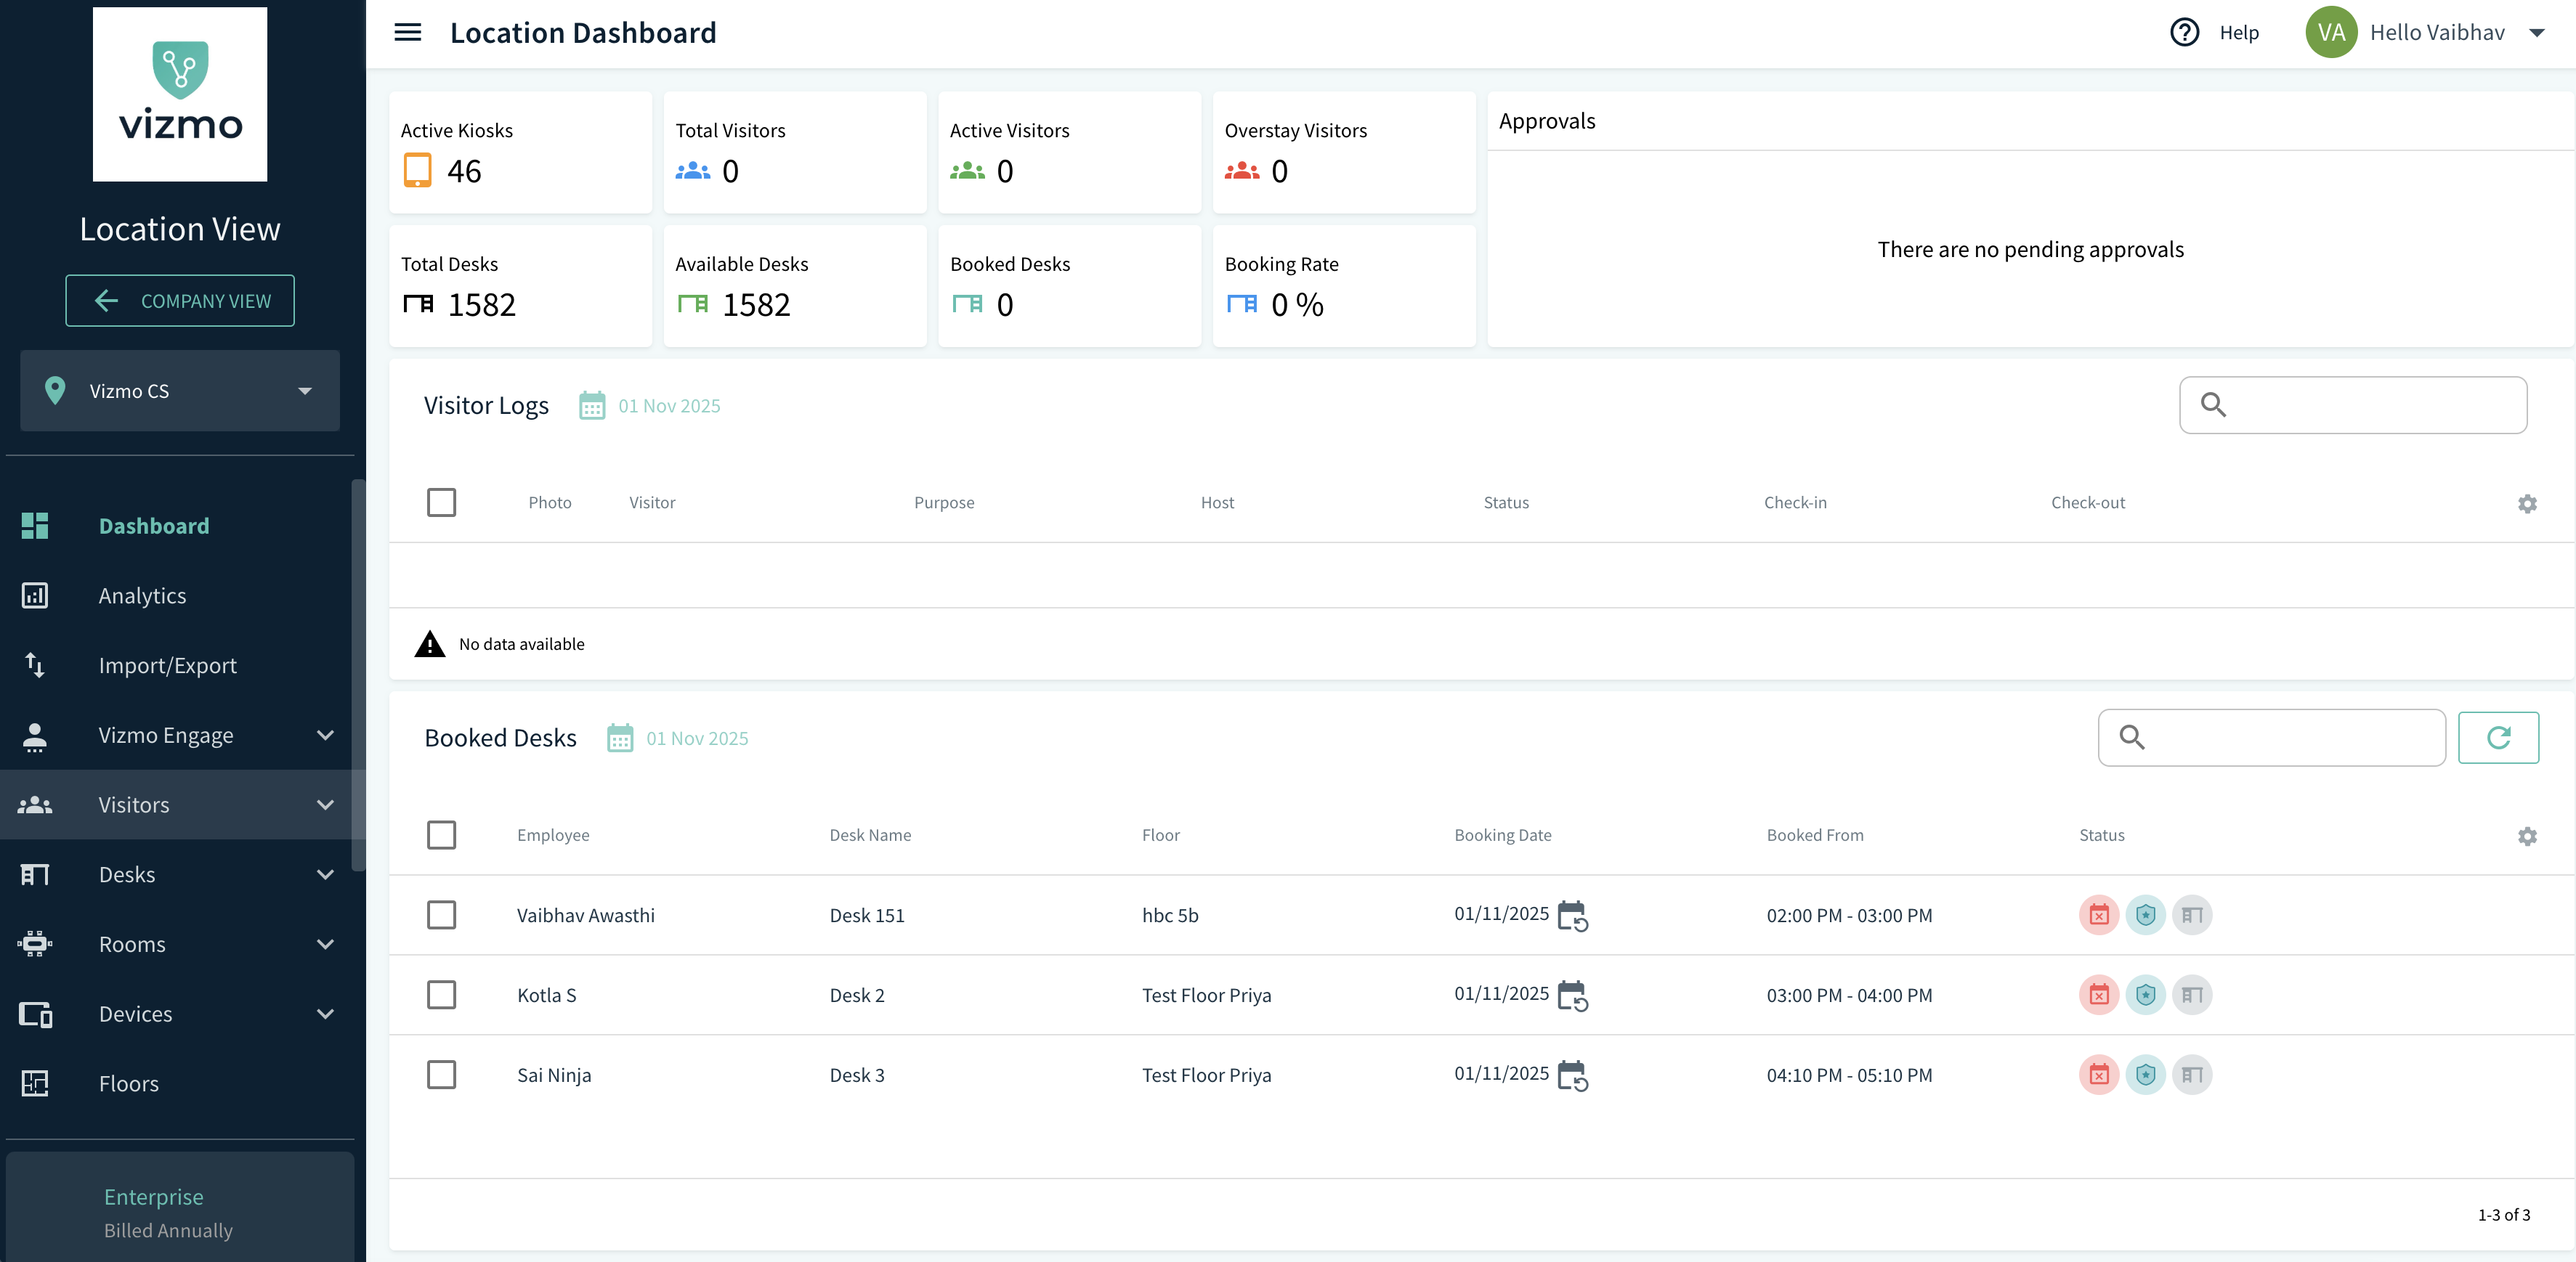Check the Vaibhav Awasthi booking row
The width and height of the screenshot is (2576, 1262).
[x=441, y=915]
